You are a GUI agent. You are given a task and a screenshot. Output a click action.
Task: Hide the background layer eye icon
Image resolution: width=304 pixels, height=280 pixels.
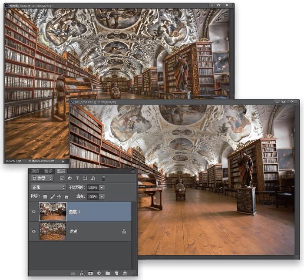click(34, 231)
